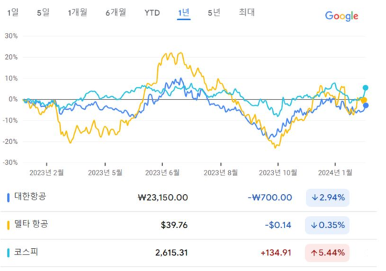This screenshot has width=386, height=271.
Task: Select the 1일 time range tab
Action: click(x=13, y=12)
